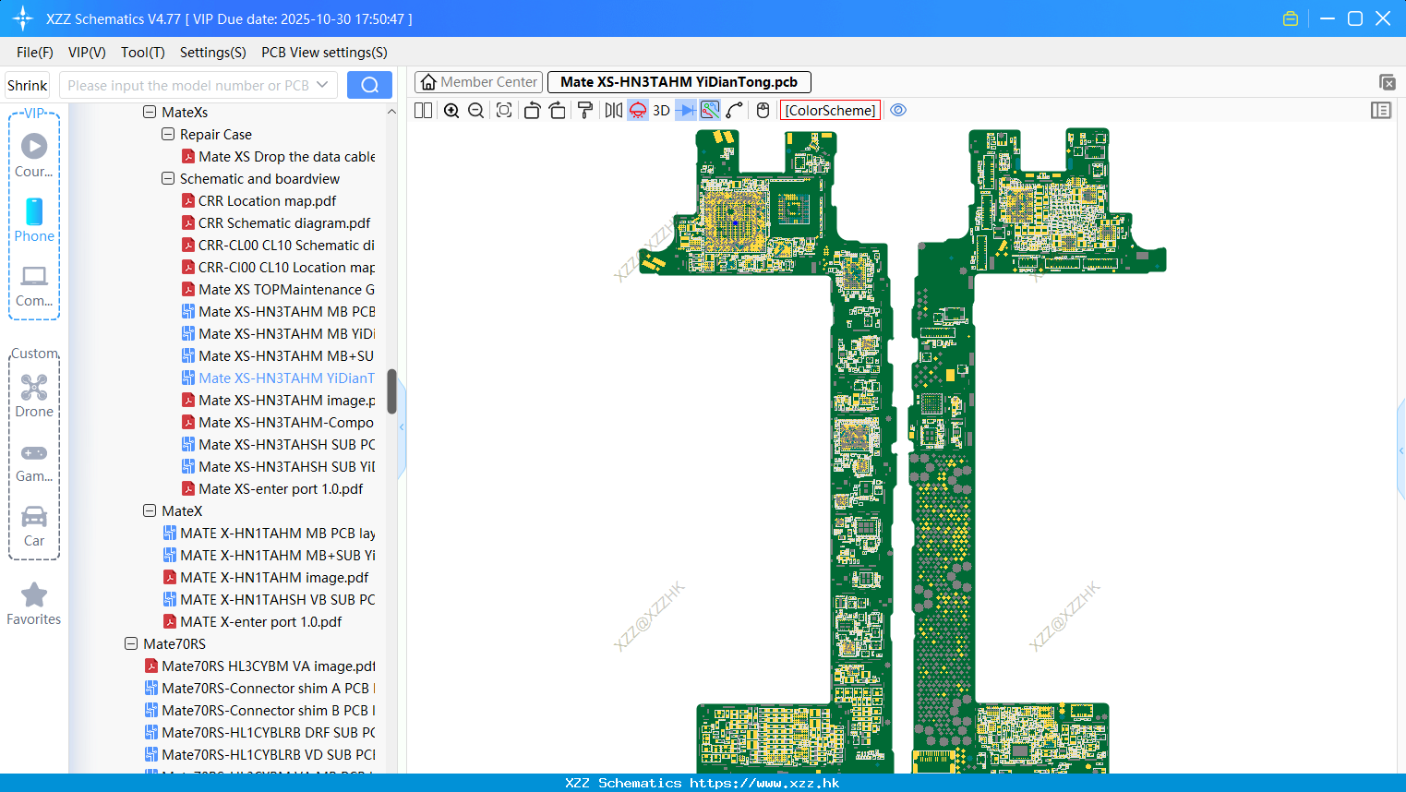Collapse the left panel using the splitter arrow
The height and width of the screenshot is (792, 1406).
402,426
